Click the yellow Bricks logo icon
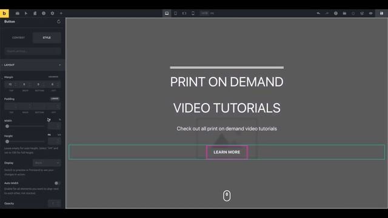388x218 pixels. [4, 13]
